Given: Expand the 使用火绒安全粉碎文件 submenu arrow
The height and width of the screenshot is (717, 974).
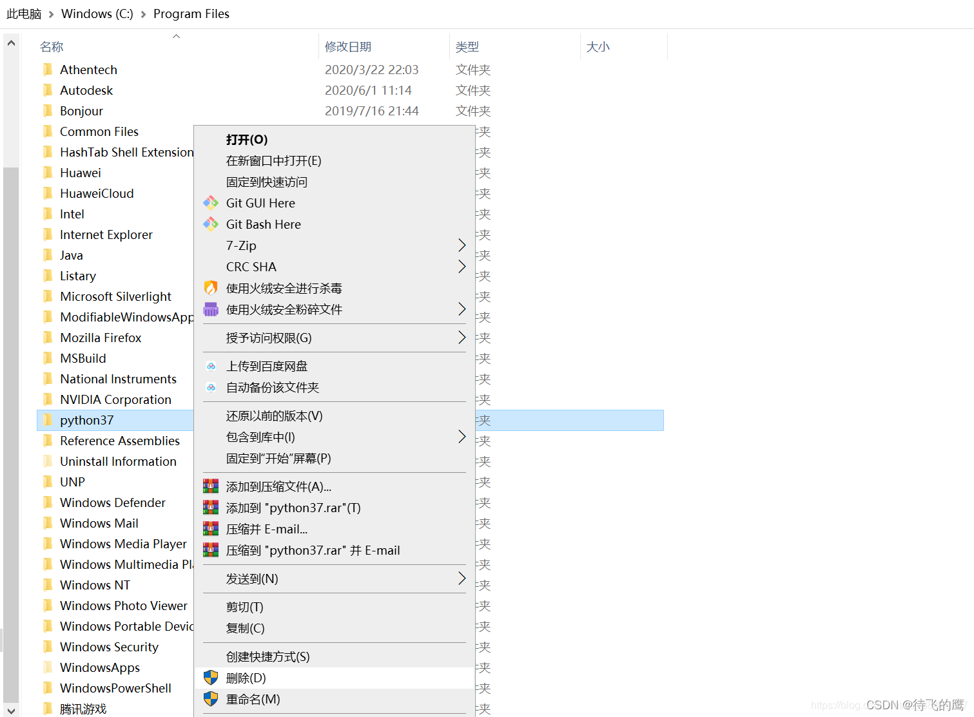Looking at the screenshot, I should (x=462, y=309).
